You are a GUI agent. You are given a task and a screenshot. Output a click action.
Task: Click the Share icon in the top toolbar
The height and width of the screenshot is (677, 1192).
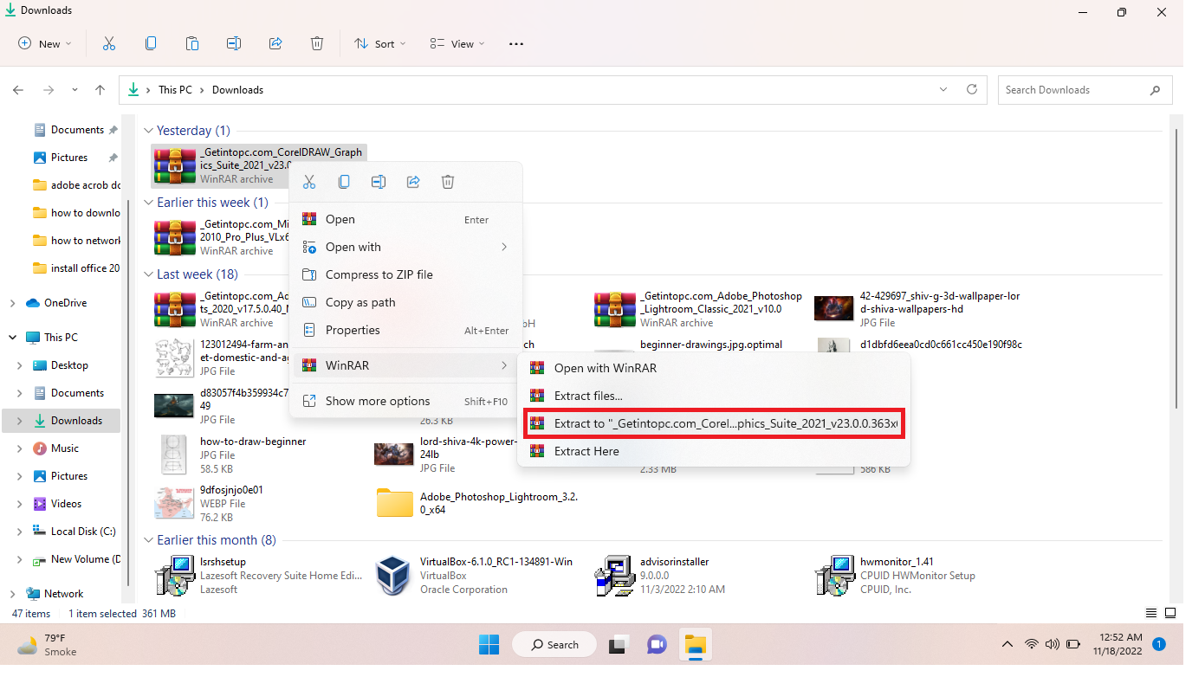click(275, 43)
